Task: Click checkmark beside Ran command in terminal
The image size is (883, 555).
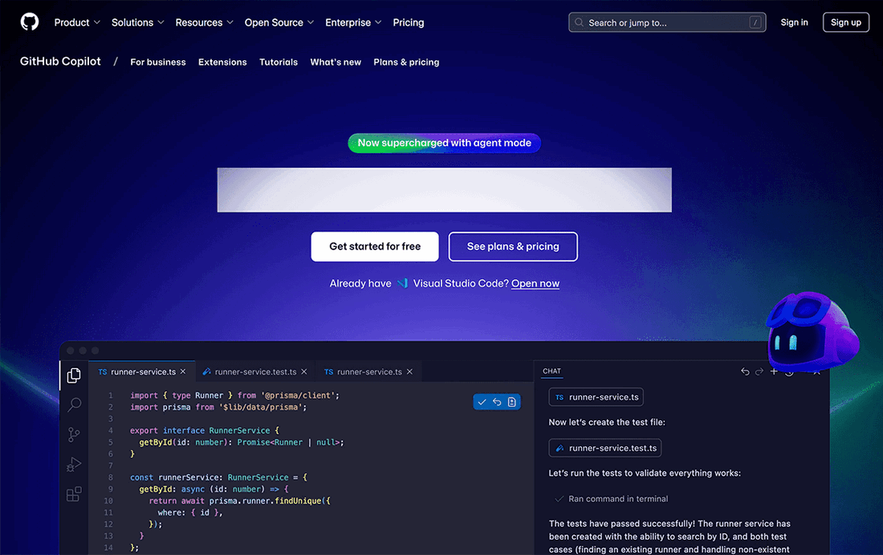Action: 560,499
